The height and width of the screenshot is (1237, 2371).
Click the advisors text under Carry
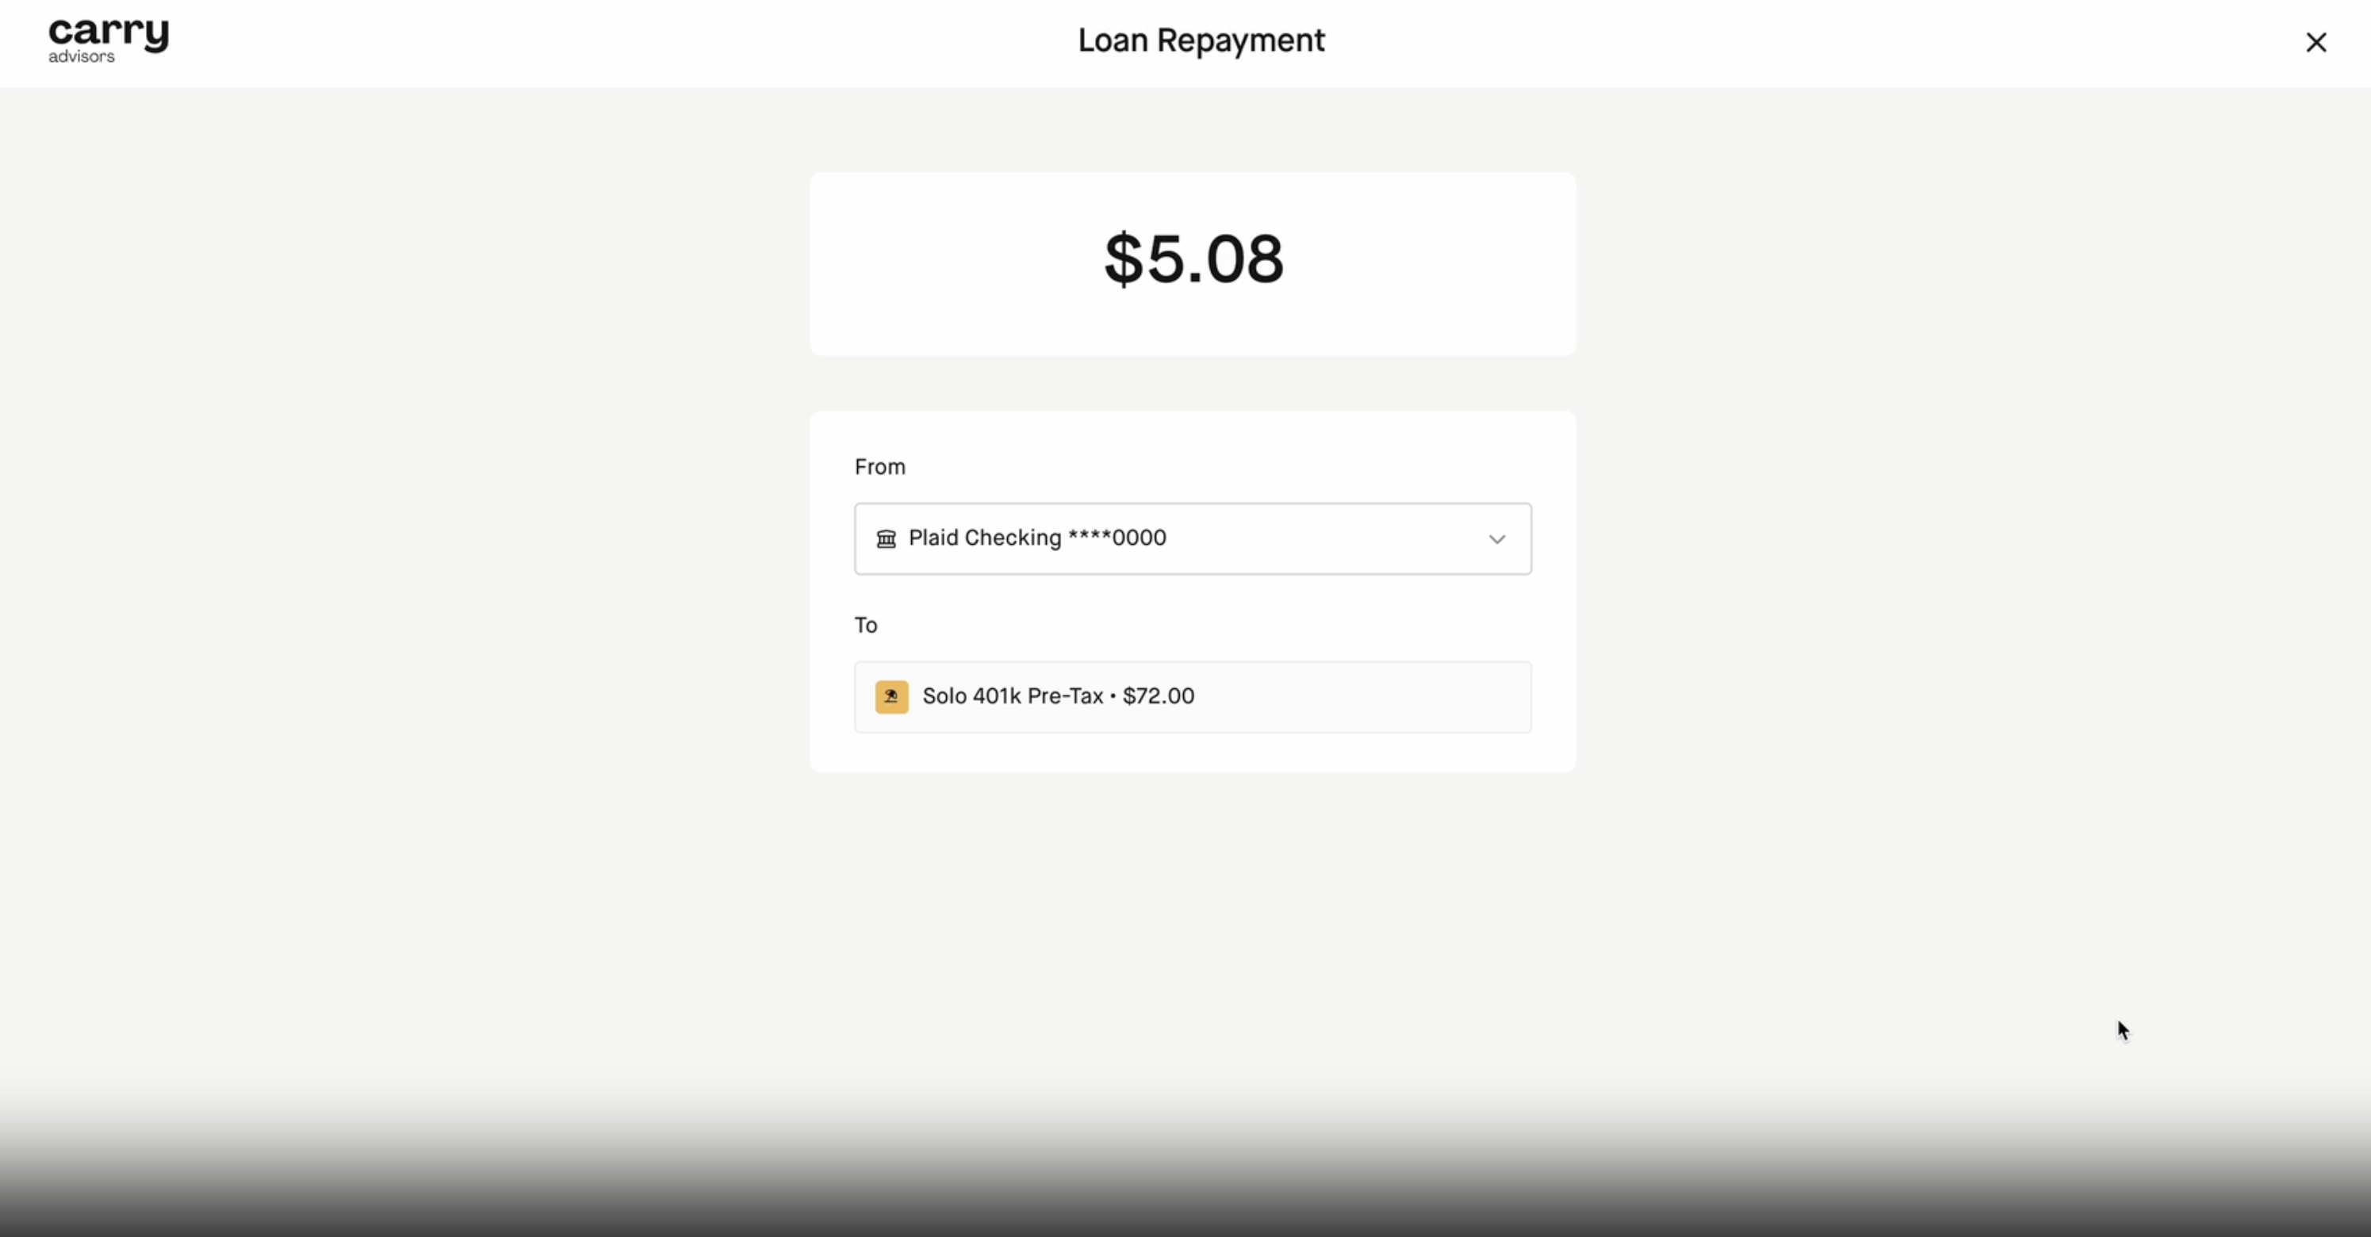[x=81, y=56]
